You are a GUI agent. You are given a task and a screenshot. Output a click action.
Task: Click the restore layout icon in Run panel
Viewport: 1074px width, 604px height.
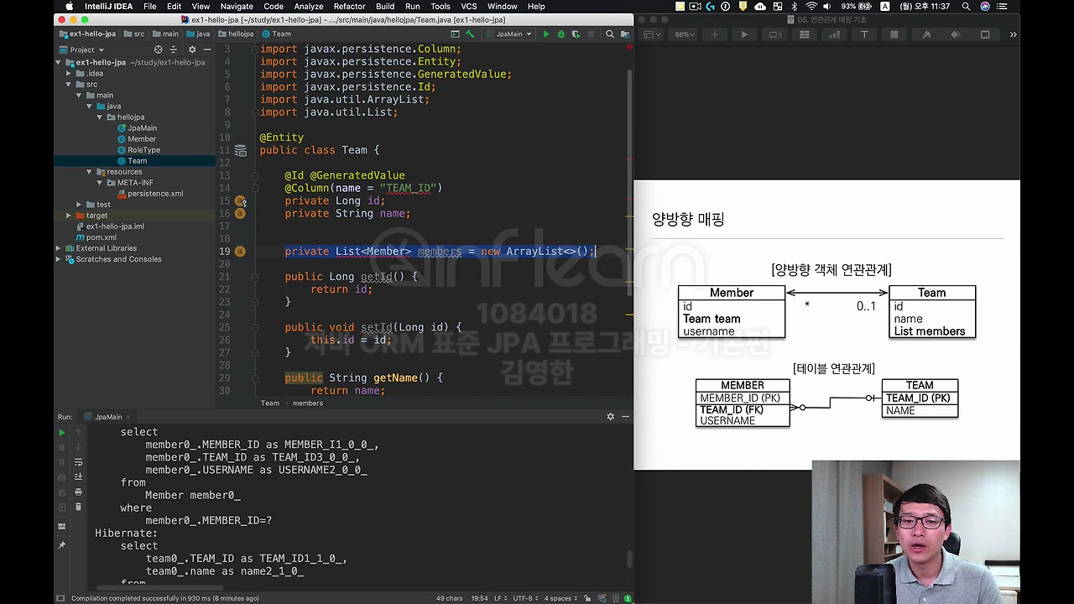[61, 527]
